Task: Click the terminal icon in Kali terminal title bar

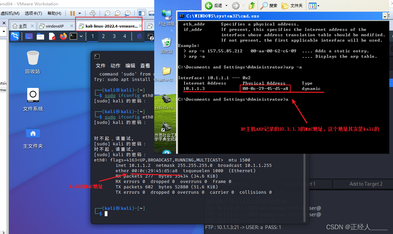Action: click(97, 56)
